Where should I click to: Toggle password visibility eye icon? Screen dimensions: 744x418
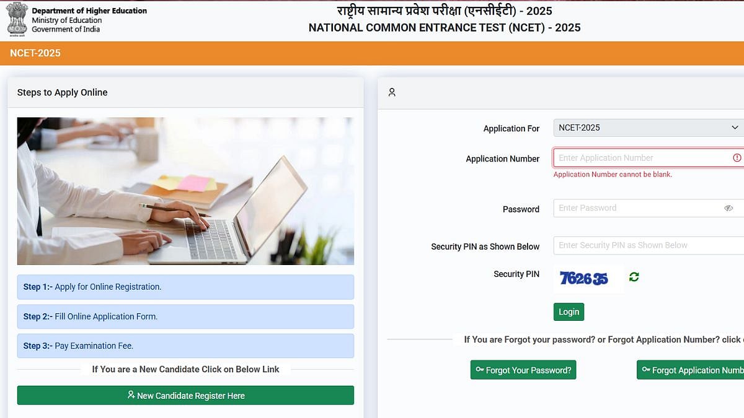click(x=728, y=208)
